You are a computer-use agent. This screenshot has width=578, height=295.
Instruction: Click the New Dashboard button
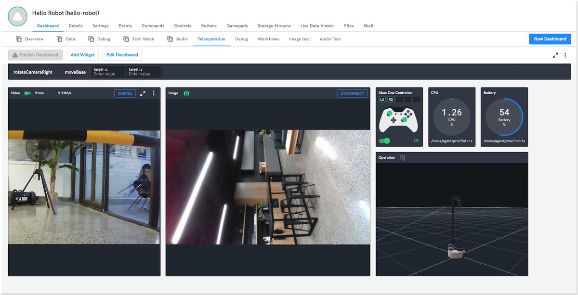tap(550, 39)
